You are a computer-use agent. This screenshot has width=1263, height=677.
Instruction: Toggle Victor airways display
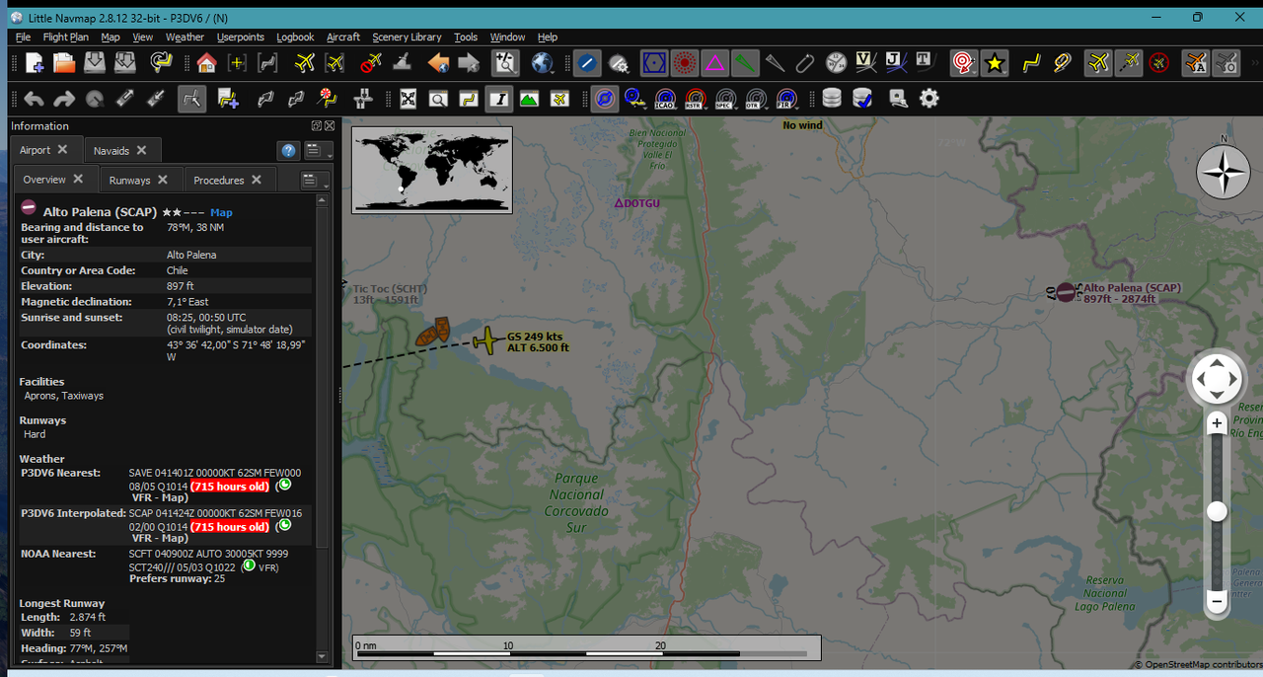click(x=865, y=64)
